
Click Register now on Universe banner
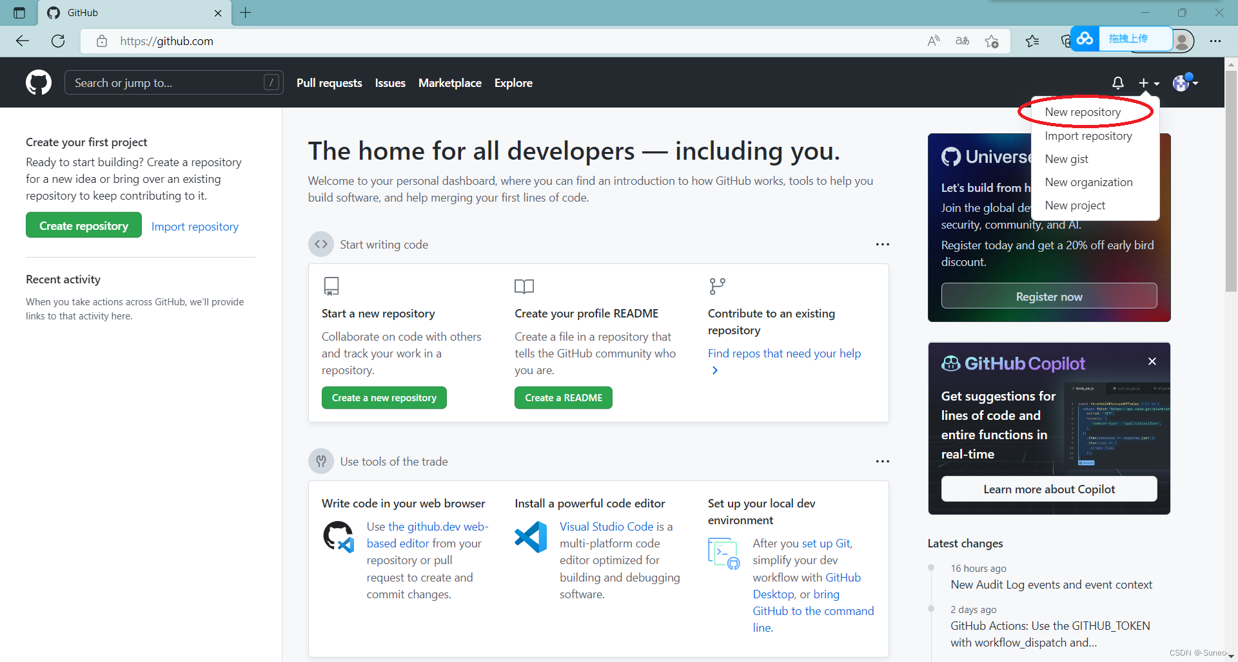[x=1049, y=296]
